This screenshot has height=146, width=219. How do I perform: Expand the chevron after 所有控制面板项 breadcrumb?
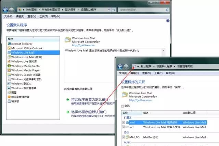[x=62, y=10]
